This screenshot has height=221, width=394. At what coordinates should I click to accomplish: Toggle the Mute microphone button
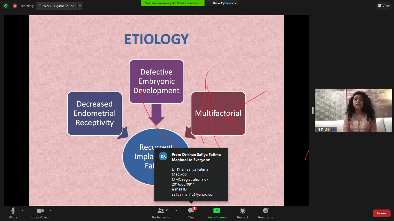13,213
